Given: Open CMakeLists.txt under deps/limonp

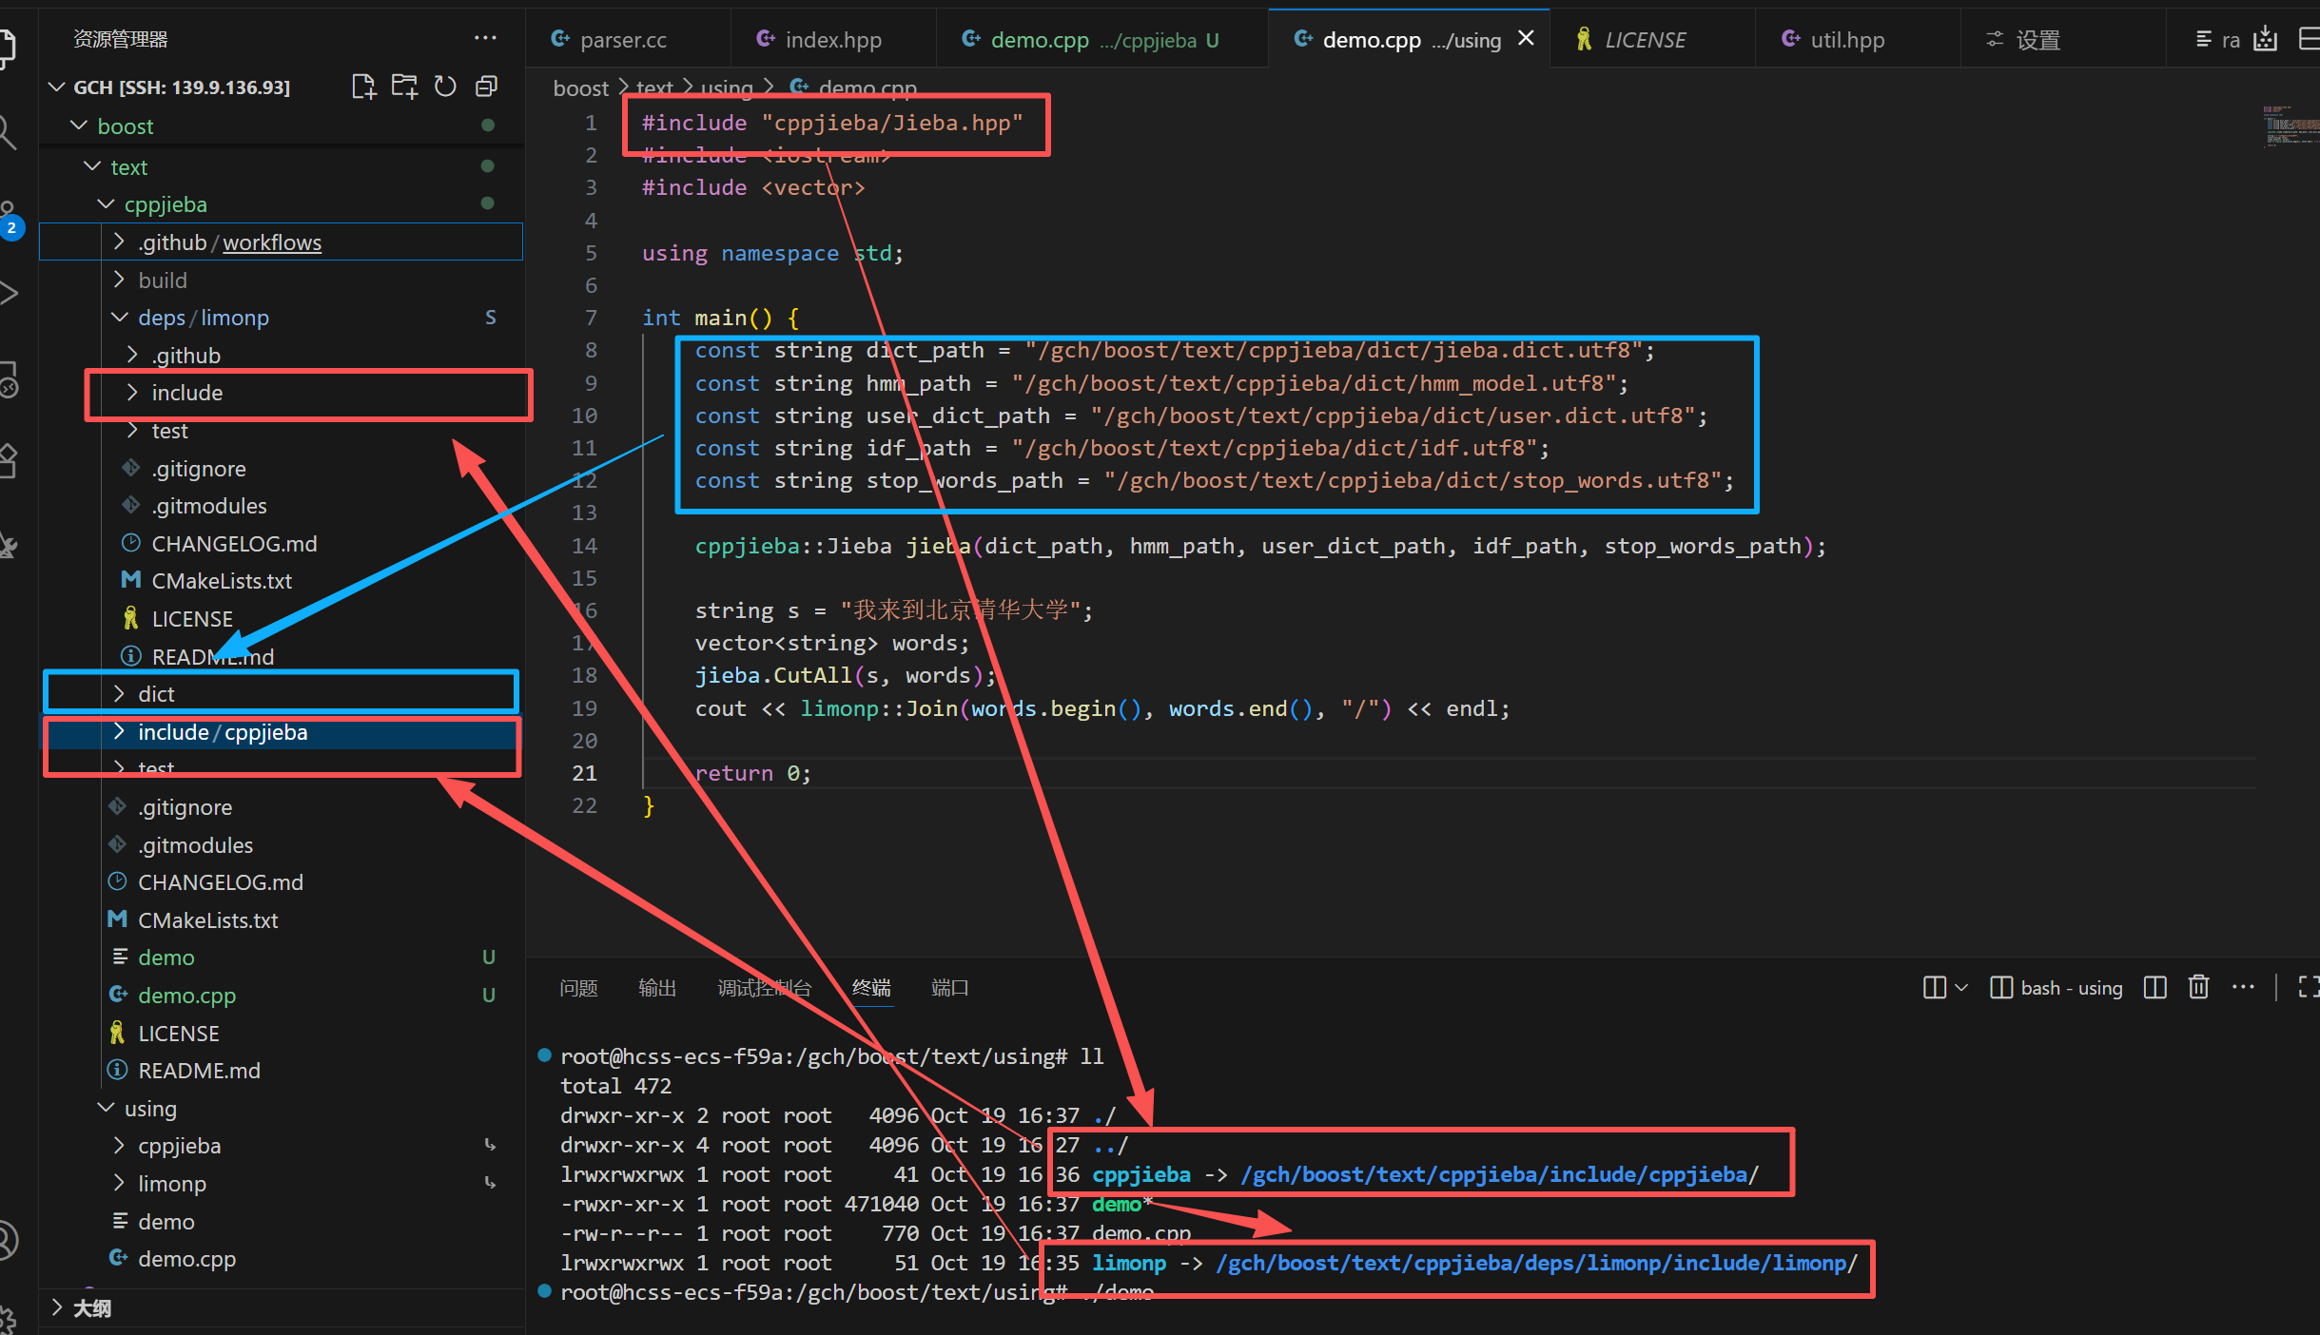Looking at the screenshot, I should pos(221,581).
